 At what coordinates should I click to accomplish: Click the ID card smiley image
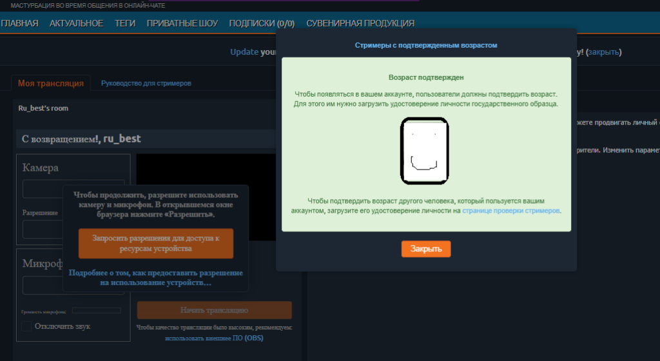click(x=424, y=150)
